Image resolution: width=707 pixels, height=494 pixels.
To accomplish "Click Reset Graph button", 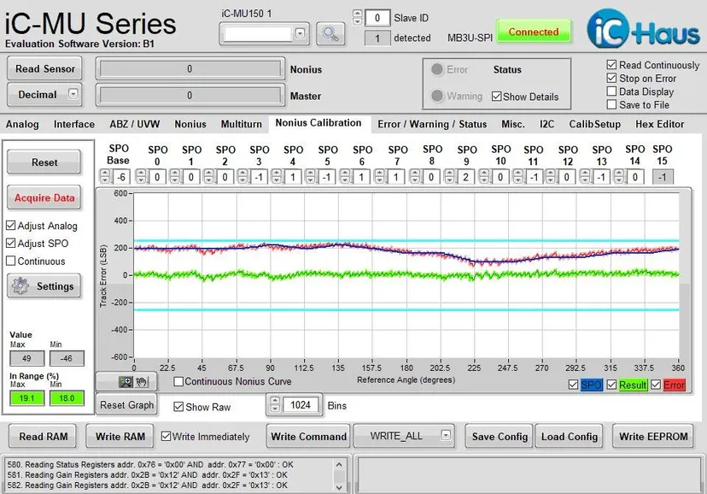I will pyautogui.click(x=126, y=404).
